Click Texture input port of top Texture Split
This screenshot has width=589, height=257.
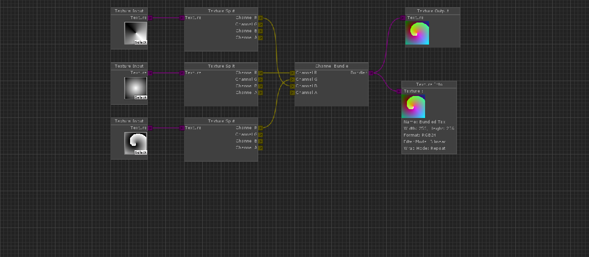tap(182, 18)
